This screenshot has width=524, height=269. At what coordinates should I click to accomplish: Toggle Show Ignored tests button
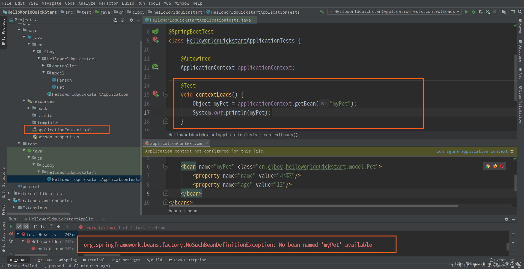click(x=26, y=226)
